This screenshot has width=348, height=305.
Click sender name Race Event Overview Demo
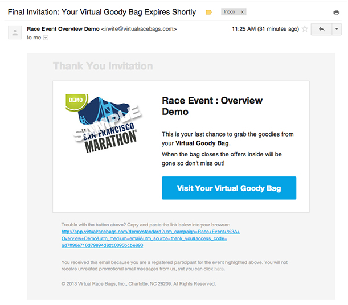(63, 29)
